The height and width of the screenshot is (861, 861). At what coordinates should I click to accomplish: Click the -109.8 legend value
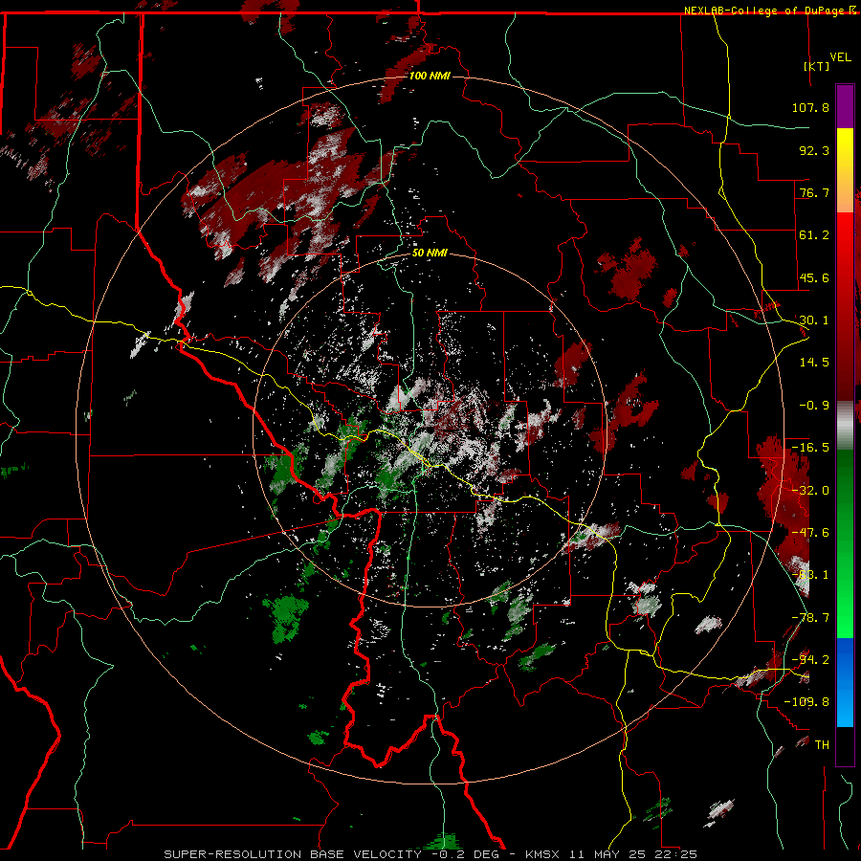tap(806, 702)
